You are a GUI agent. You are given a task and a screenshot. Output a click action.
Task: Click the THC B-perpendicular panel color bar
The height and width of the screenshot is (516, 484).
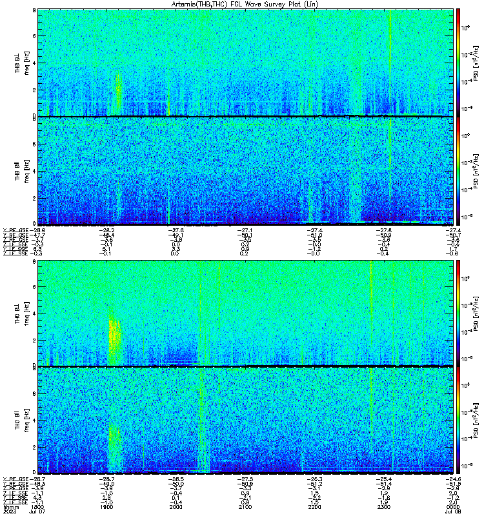[458, 313]
